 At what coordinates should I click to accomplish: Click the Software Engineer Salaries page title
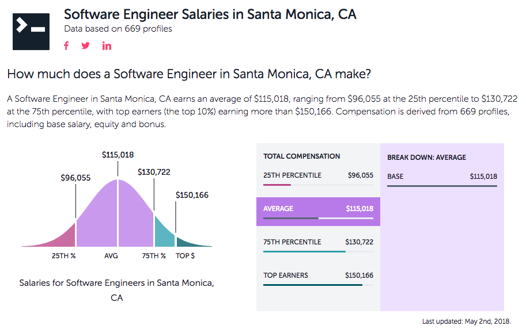tap(210, 14)
